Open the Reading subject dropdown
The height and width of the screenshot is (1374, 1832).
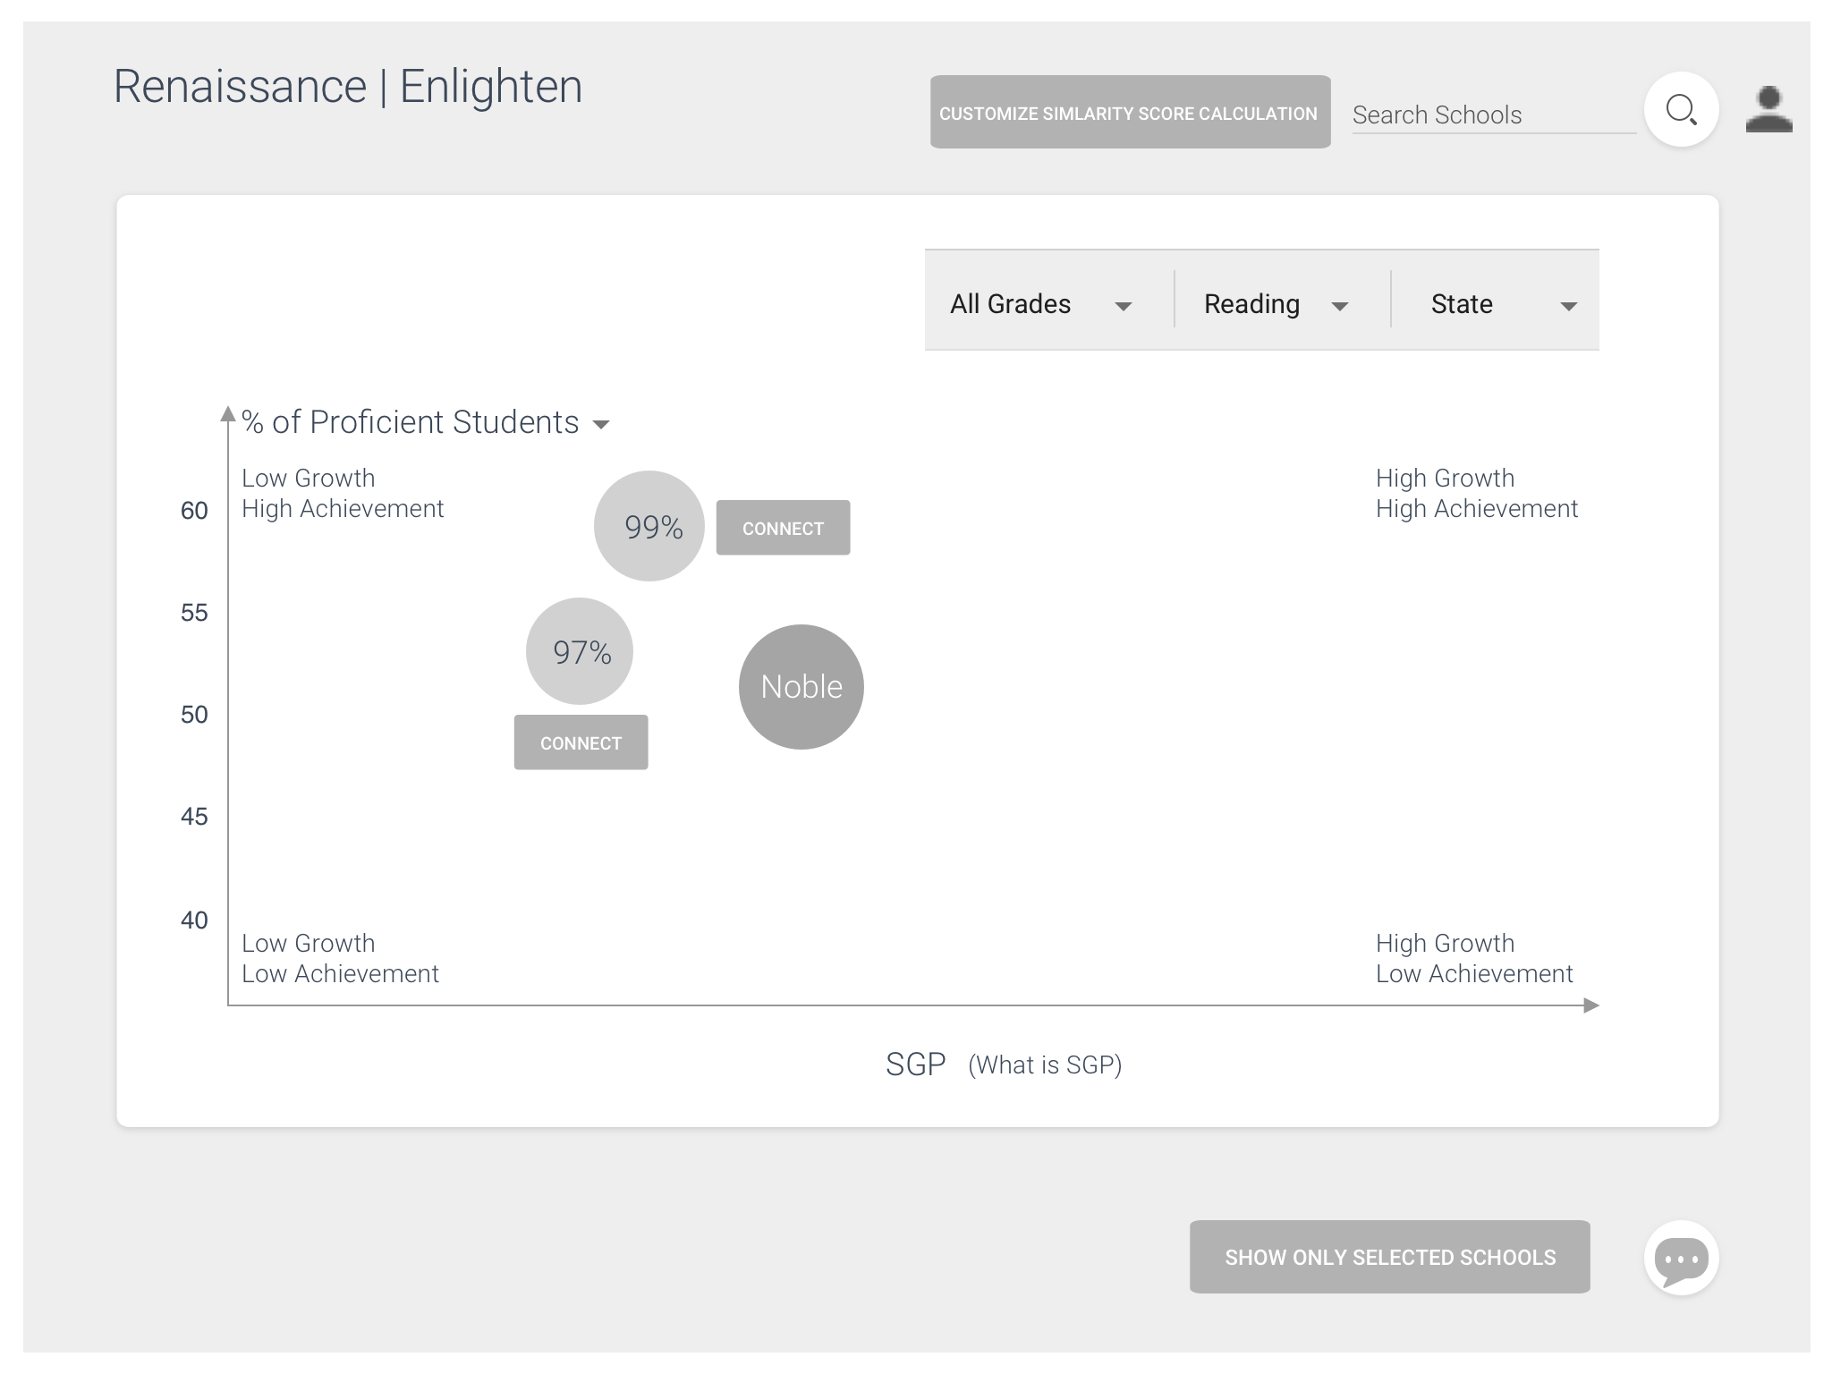(x=1276, y=304)
